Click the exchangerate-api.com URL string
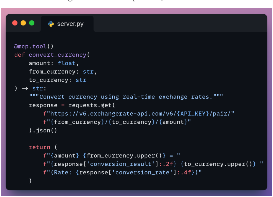Viewport: 273px width, 197px height. click(139, 113)
